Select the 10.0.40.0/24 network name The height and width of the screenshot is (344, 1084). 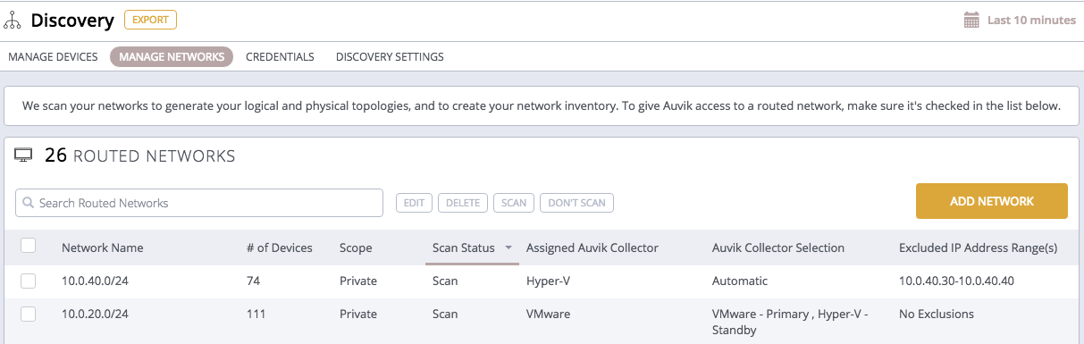pyautogui.click(x=95, y=281)
